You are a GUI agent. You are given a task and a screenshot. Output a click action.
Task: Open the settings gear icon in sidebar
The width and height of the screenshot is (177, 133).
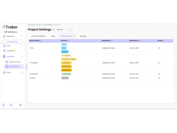coord(21,105)
